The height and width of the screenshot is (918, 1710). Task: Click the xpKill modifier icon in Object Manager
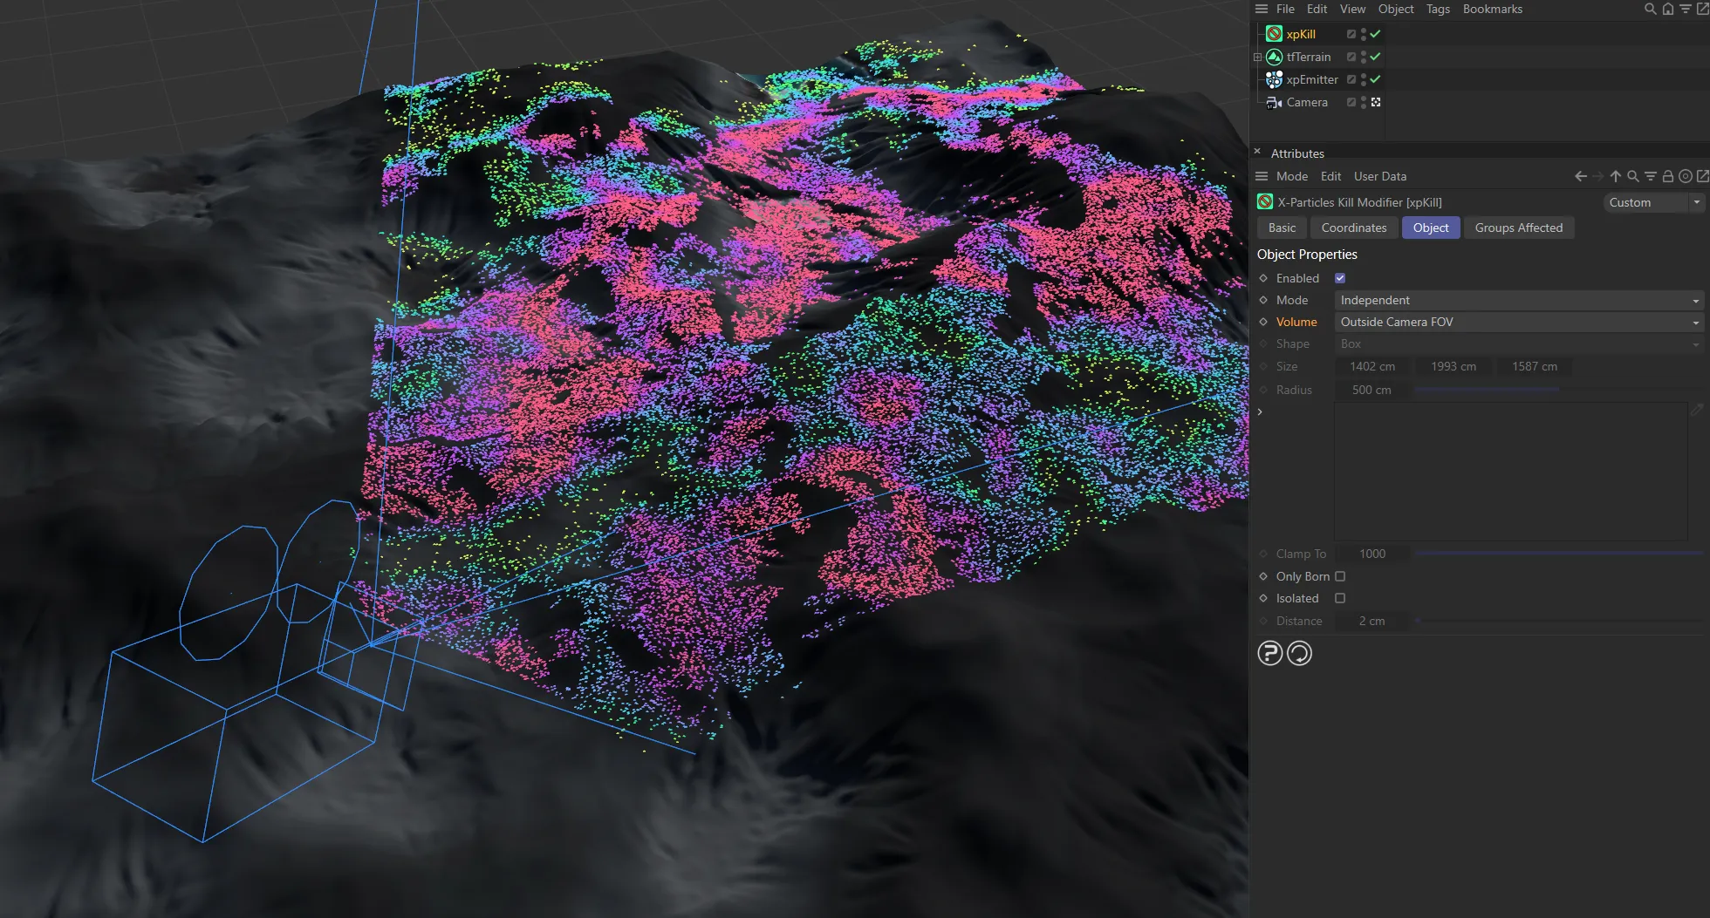[x=1274, y=34]
